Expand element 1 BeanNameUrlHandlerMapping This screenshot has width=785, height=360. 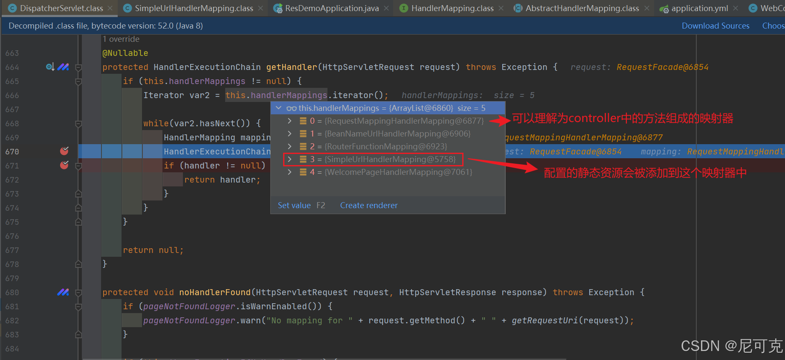coord(290,134)
